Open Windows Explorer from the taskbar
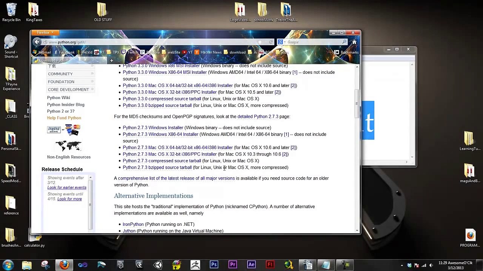This screenshot has height=271, width=483. (x=27, y=265)
